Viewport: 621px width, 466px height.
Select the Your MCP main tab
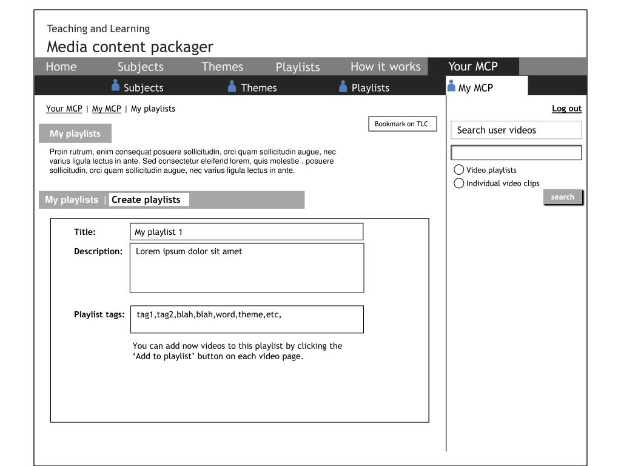pyautogui.click(x=473, y=66)
